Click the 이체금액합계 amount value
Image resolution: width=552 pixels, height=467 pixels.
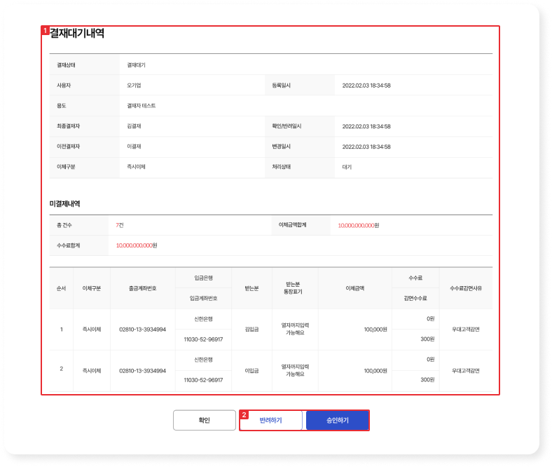(x=359, y=225)
